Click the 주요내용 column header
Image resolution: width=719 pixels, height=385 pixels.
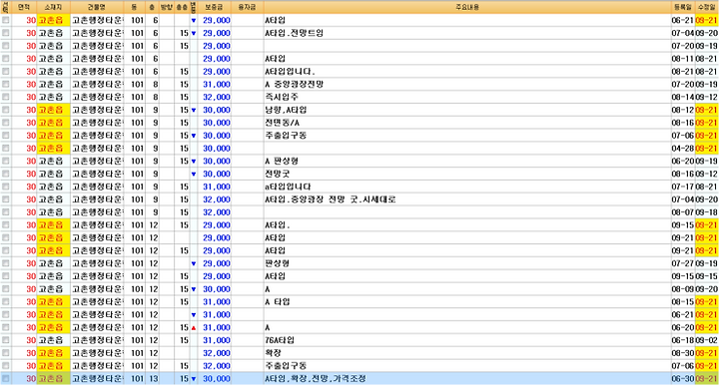[x=467, y=7]
